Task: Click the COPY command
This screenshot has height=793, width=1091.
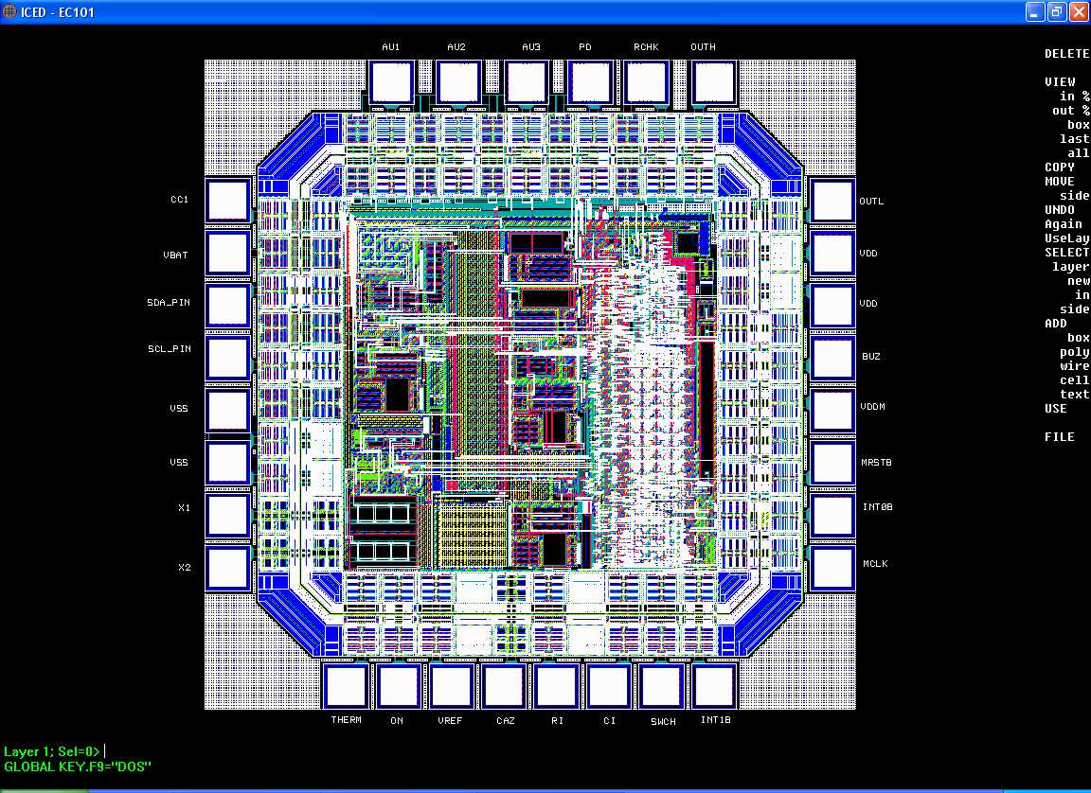Action: (x=1060, y=167)
